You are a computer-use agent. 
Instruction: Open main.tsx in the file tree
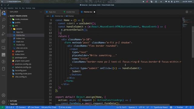pyautogui.click(x=25, y=42)
